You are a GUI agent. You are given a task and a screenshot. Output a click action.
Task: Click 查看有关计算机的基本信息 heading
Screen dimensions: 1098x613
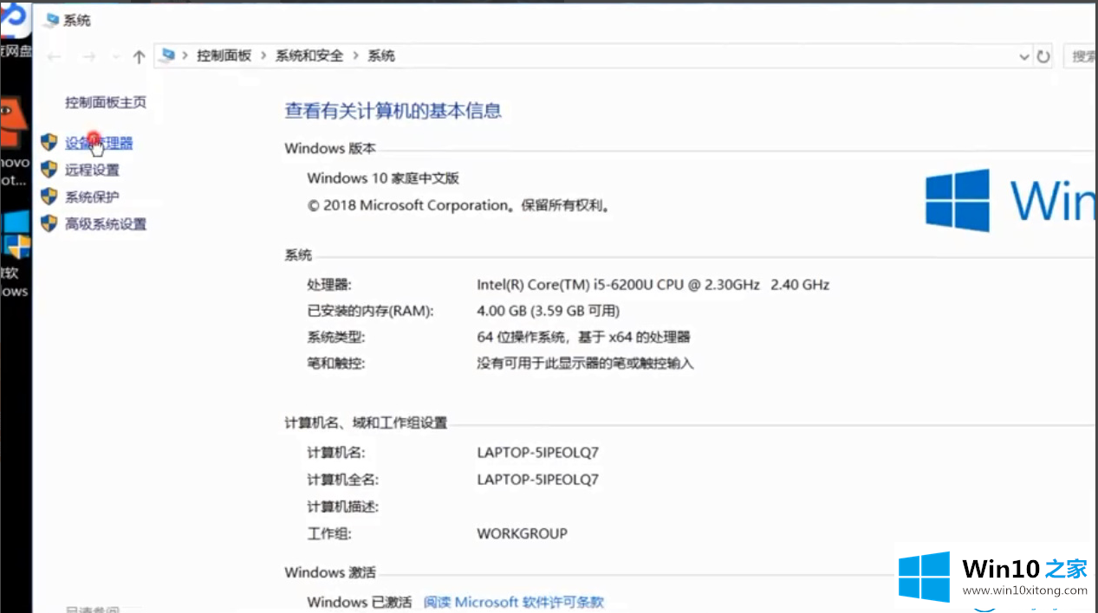(393, 110)
